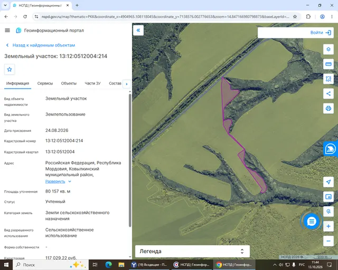Viewport: 338px width, 270px height.
Task: Open the volume control in tray
Action: (x=280, y=265)
